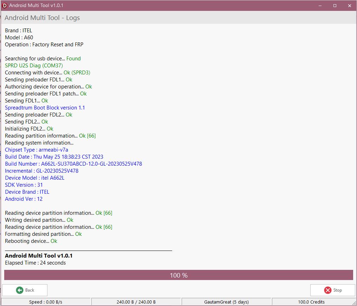
Task: Click the GautamGreat account label
Action: 226,301
